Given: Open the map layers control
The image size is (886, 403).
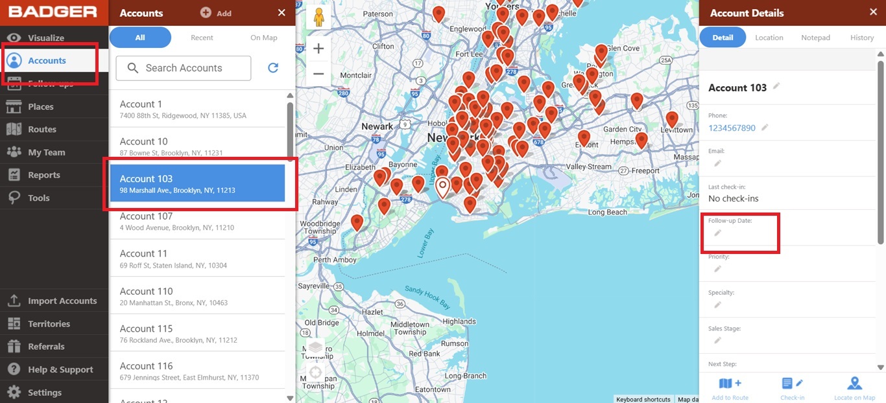Looking at the screenshot, I should pos(316,347).
